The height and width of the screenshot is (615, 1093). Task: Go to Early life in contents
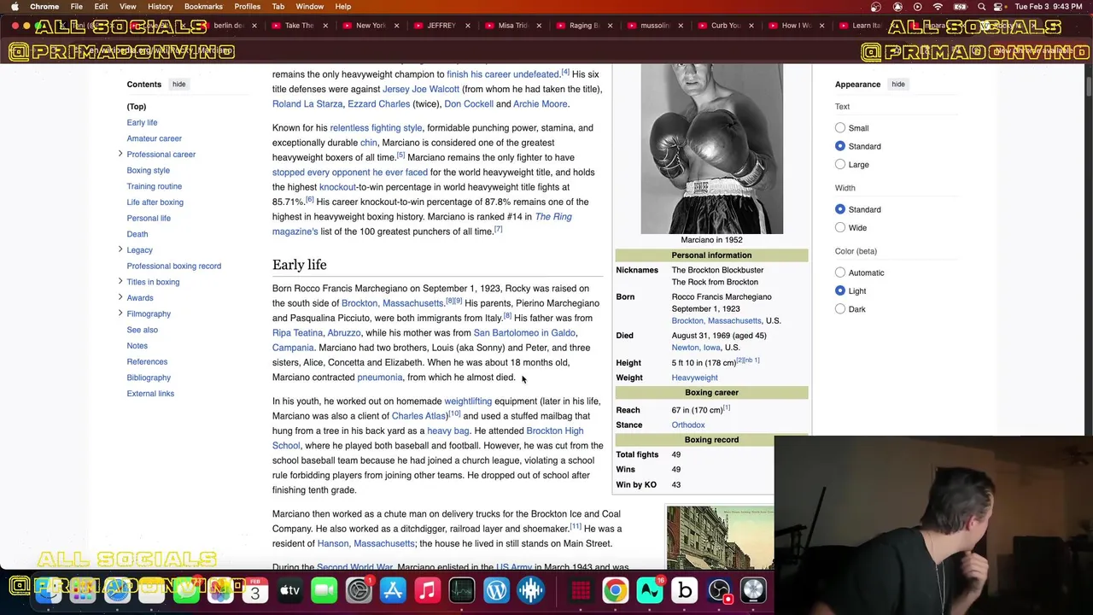(x=142, y=122)
